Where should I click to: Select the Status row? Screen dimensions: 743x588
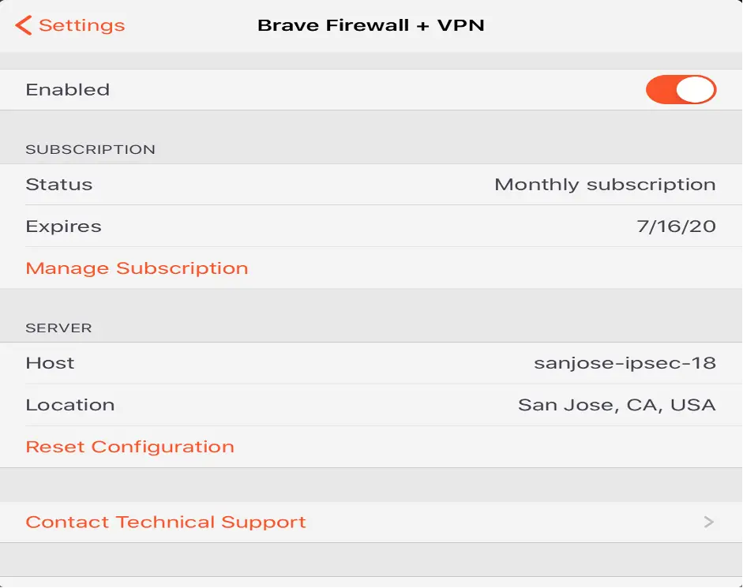click(371, 185)
